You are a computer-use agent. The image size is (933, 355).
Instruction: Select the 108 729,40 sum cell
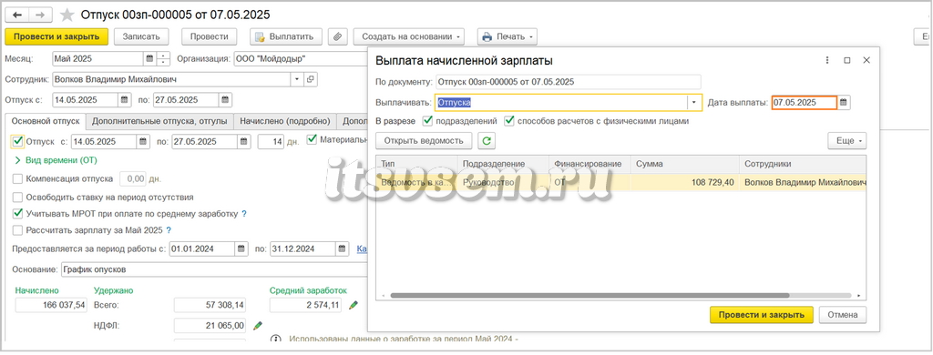pos(684,183)
